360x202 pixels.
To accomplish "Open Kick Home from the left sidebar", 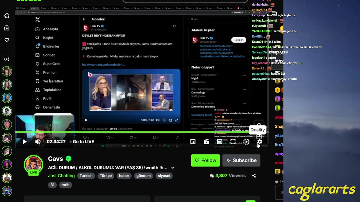I will pyautogui.click(x=7, y=16).
